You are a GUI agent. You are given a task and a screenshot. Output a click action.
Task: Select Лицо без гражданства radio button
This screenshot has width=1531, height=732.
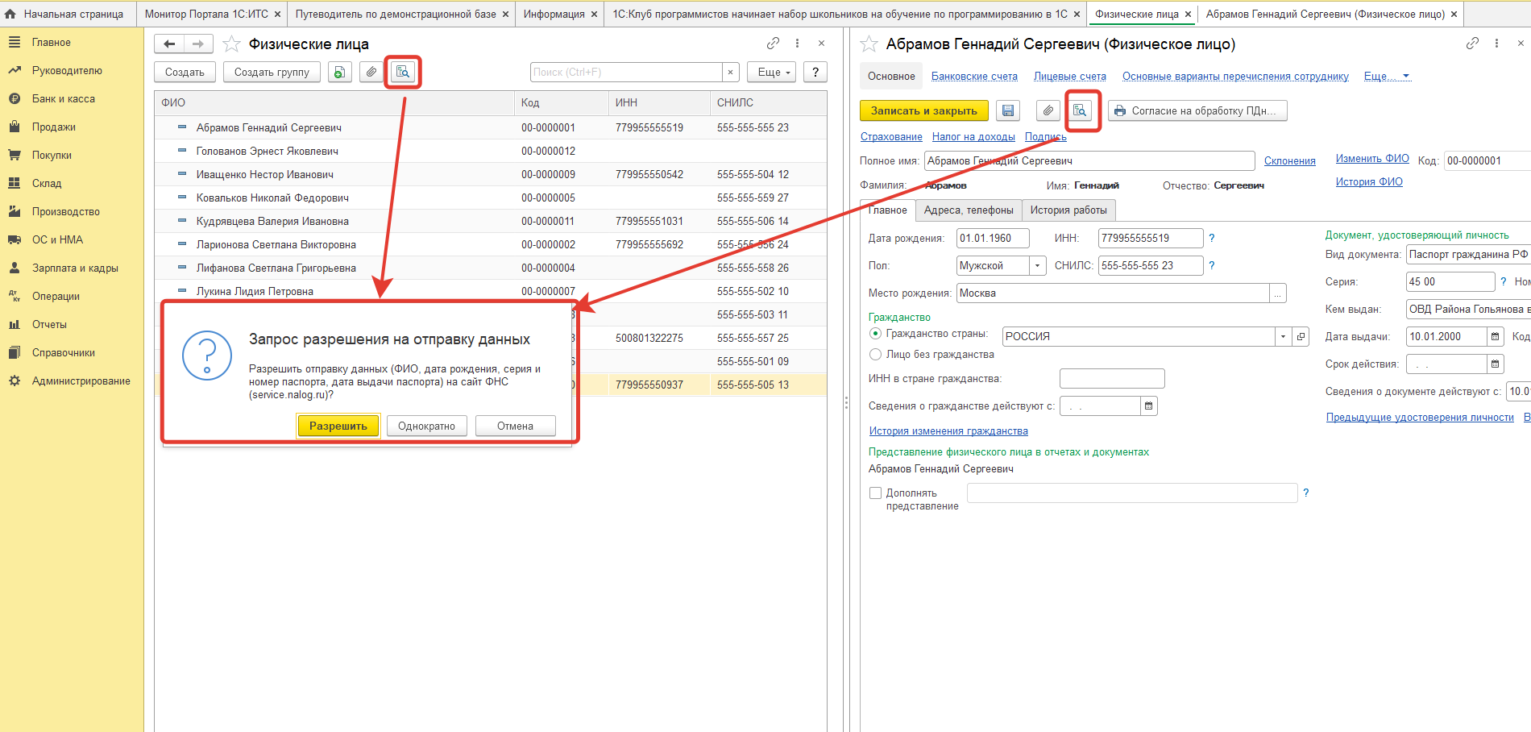(x=875, y=354)
